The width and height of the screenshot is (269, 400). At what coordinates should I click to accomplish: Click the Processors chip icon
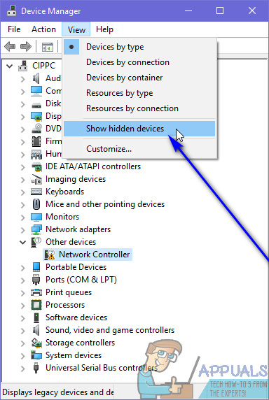click(36, 305)
